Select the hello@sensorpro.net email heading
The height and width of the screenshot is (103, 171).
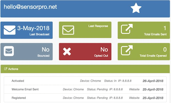click(30, 7)
